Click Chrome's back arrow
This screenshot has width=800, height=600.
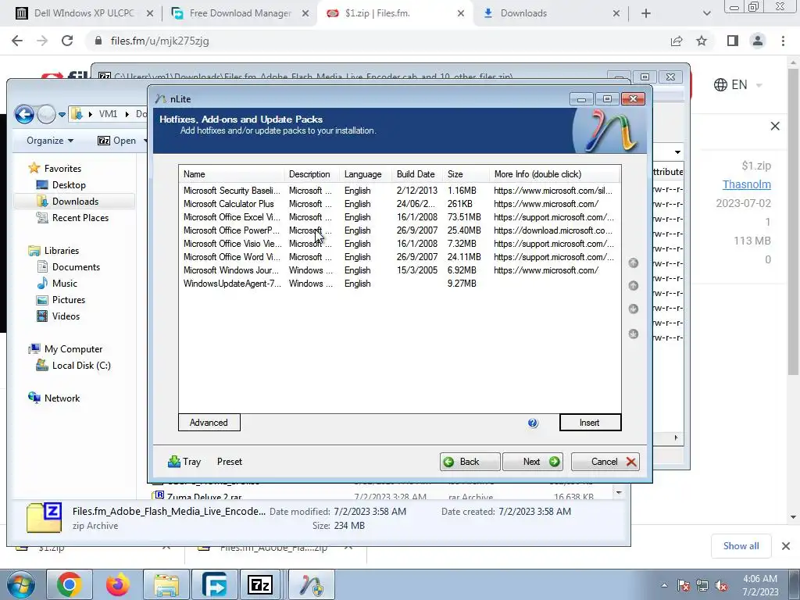point(17,41)
